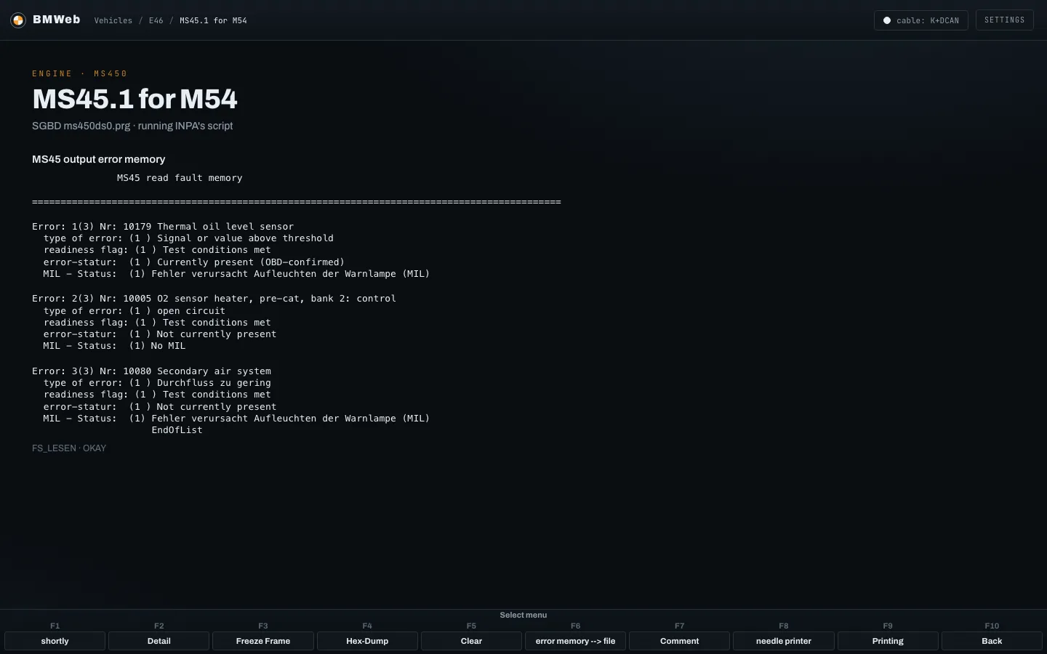1047x654 pixels.
Task: Start F9 Printing
Action: (888, 641)
